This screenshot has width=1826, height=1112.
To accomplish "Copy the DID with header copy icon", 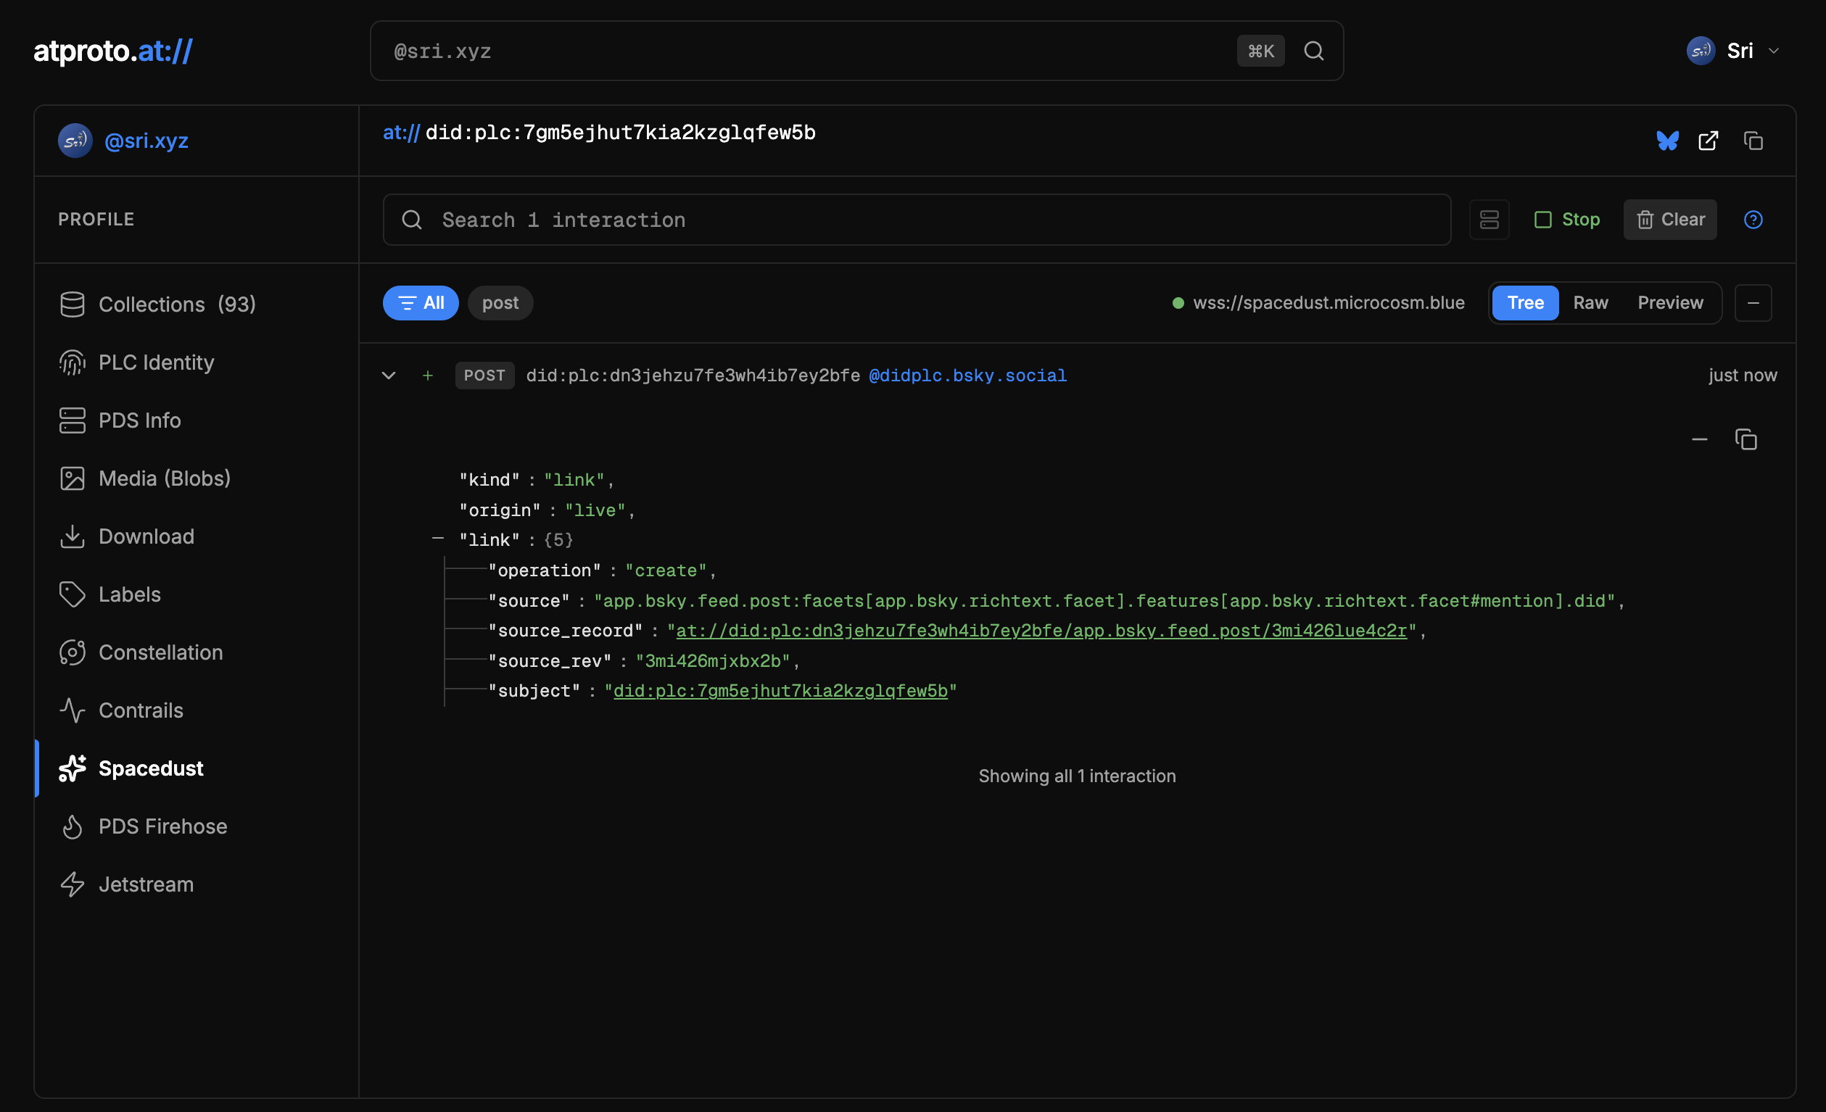I will pyautogui.click(x=1753, y=141).
